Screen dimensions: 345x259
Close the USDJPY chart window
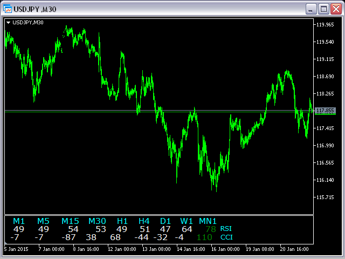click(335, 9)
